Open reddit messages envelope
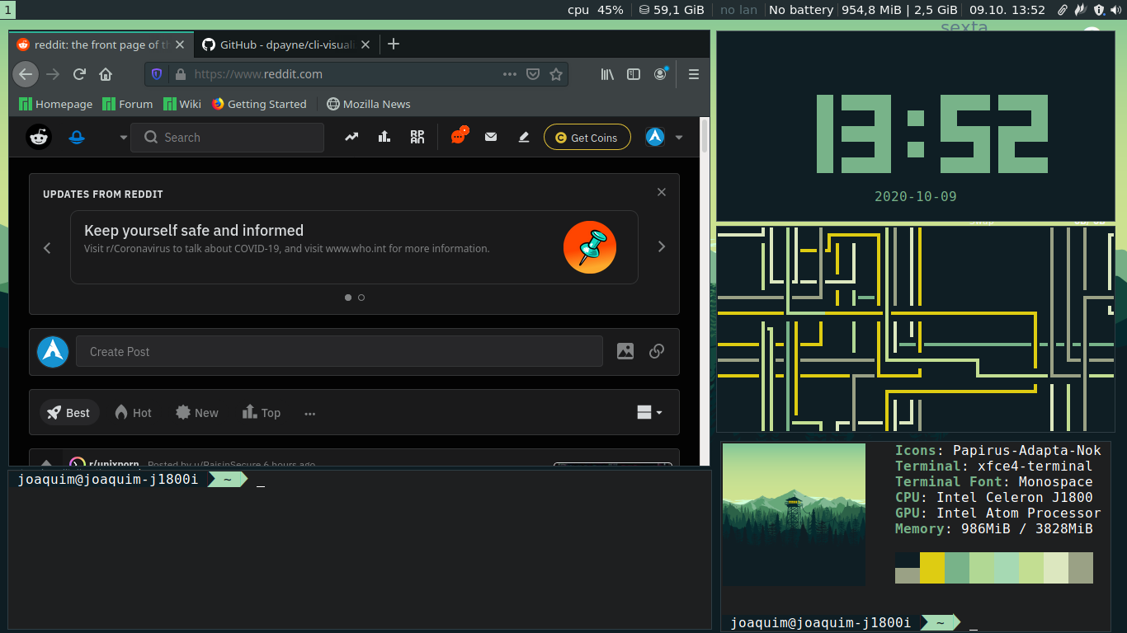The height and width of the screenshot is (633, 1127). click(x=491, y=137)
